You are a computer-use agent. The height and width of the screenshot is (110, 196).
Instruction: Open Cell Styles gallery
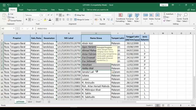pos(137,18)
